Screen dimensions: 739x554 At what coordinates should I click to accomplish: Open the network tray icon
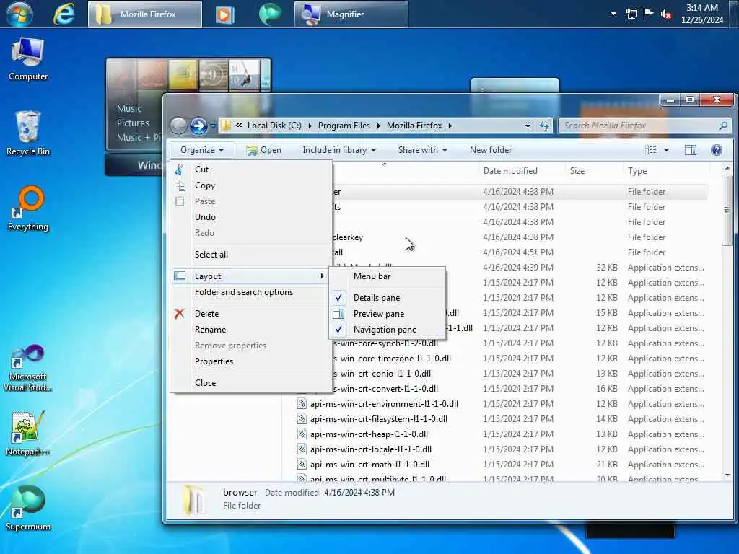coord(631,14)
